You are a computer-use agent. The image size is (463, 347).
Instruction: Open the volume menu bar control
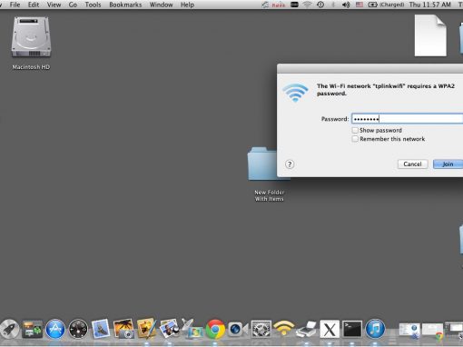pos(346,5)
